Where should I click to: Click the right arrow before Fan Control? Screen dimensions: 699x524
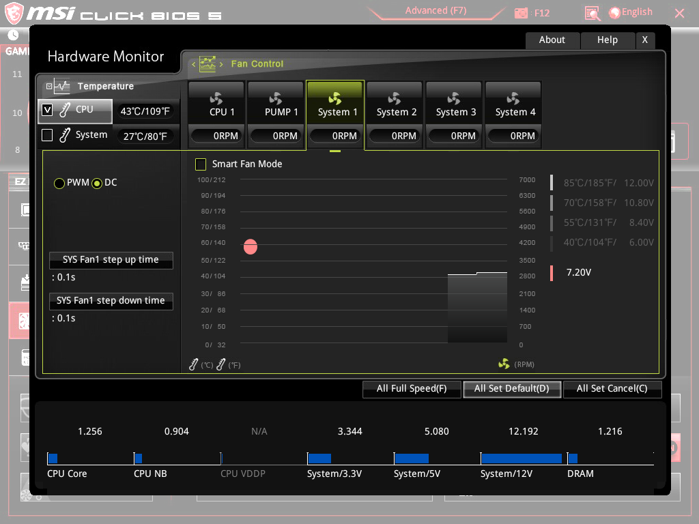[x=221, y=64]
